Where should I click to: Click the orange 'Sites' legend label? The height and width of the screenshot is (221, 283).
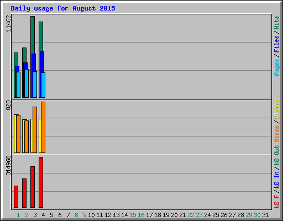click(276, 134)
